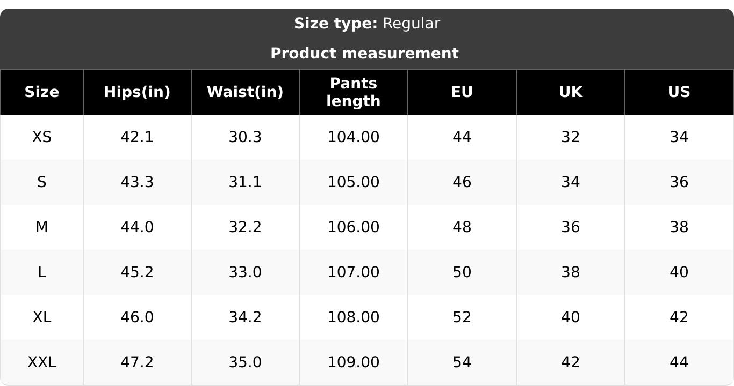Select the XS size row label

tap(42, 137)
